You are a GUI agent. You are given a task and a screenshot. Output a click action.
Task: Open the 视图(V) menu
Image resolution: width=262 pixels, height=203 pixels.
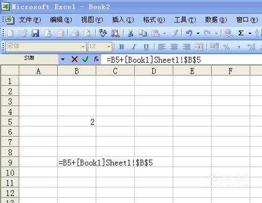point(92,20)
